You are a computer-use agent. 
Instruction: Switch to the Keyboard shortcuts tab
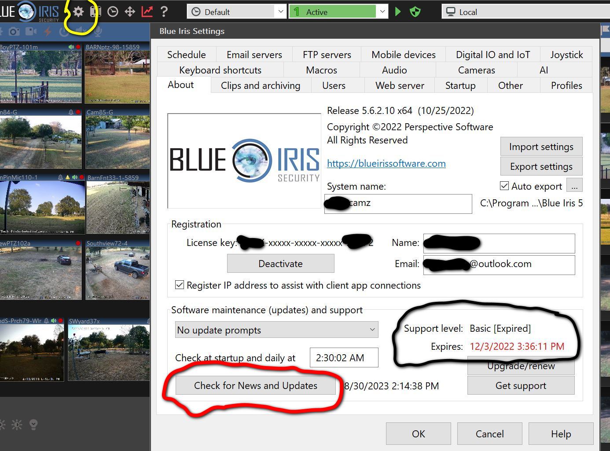(x=220, y=70)
